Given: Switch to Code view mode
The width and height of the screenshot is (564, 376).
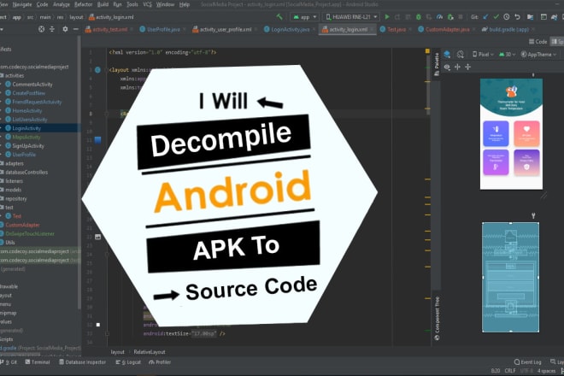Looking at the screenshot, I should (538, 42).
